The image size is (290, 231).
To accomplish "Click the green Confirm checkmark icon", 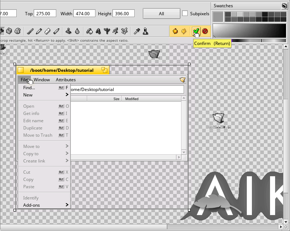I will [x=196, y=31].
